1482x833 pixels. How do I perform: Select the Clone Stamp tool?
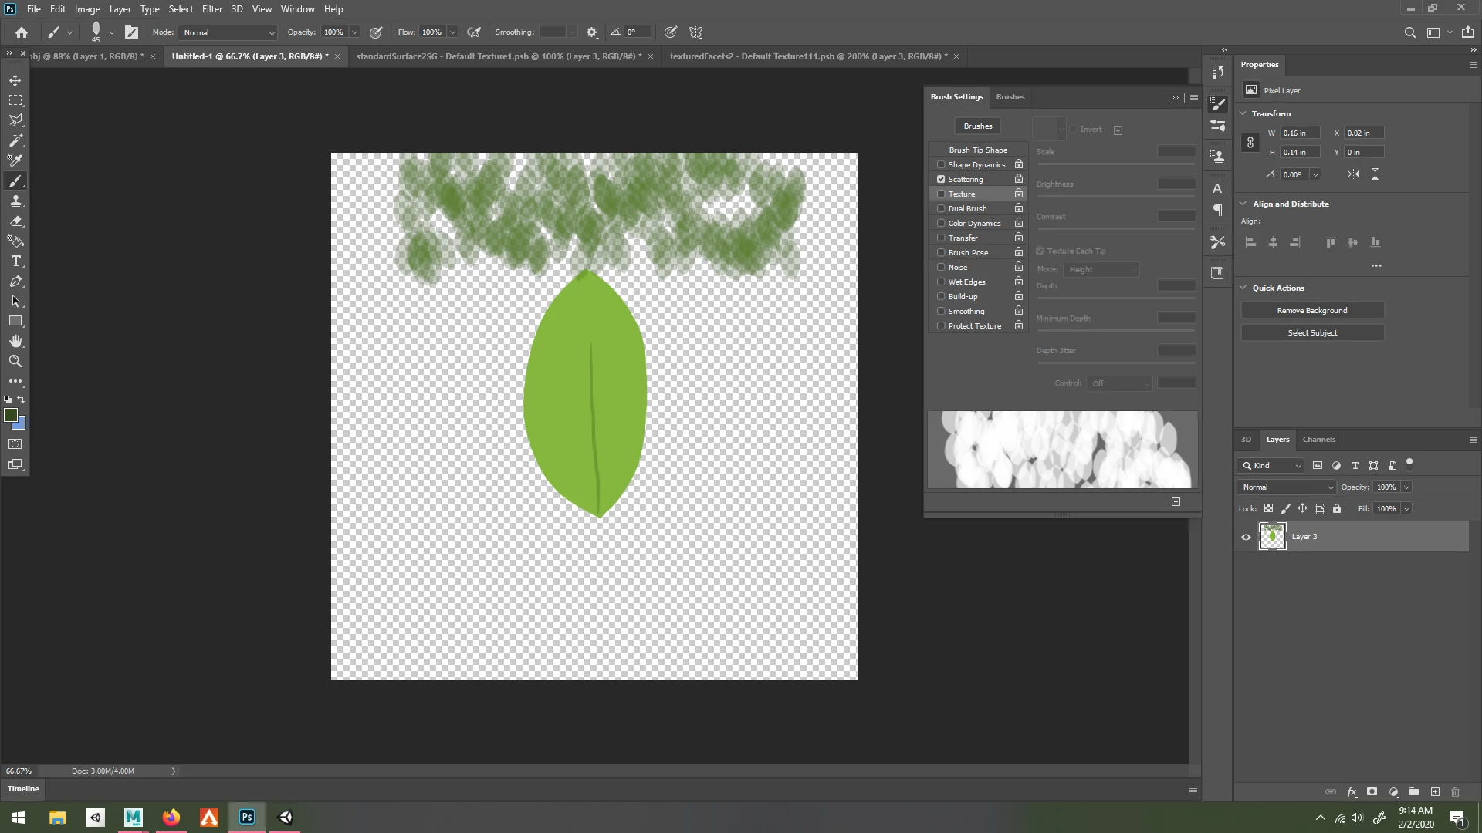point(15,201)
